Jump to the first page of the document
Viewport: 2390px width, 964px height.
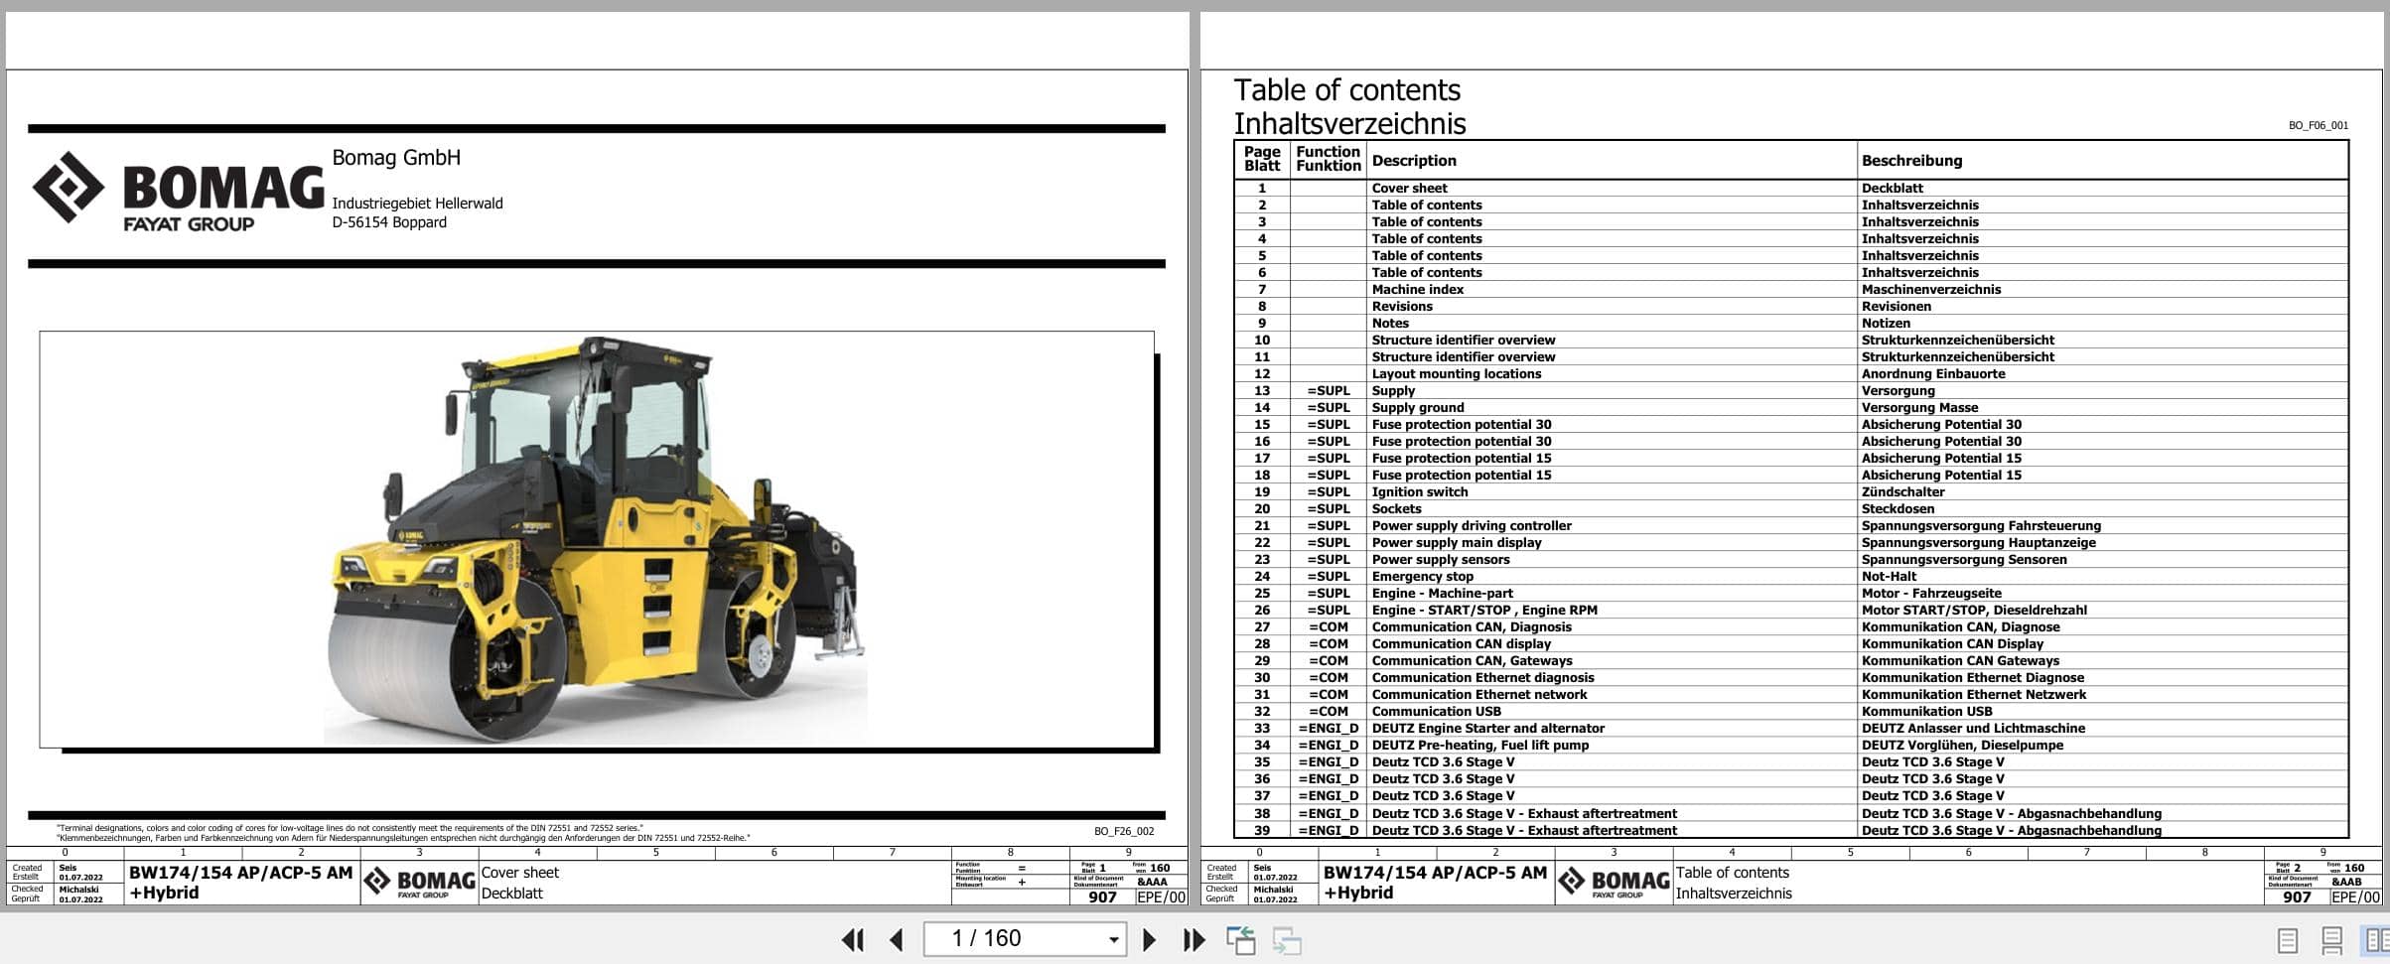pos(852,939)
